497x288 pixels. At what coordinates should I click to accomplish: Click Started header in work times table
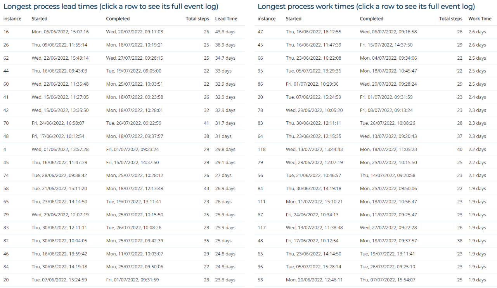click(293, 19)
